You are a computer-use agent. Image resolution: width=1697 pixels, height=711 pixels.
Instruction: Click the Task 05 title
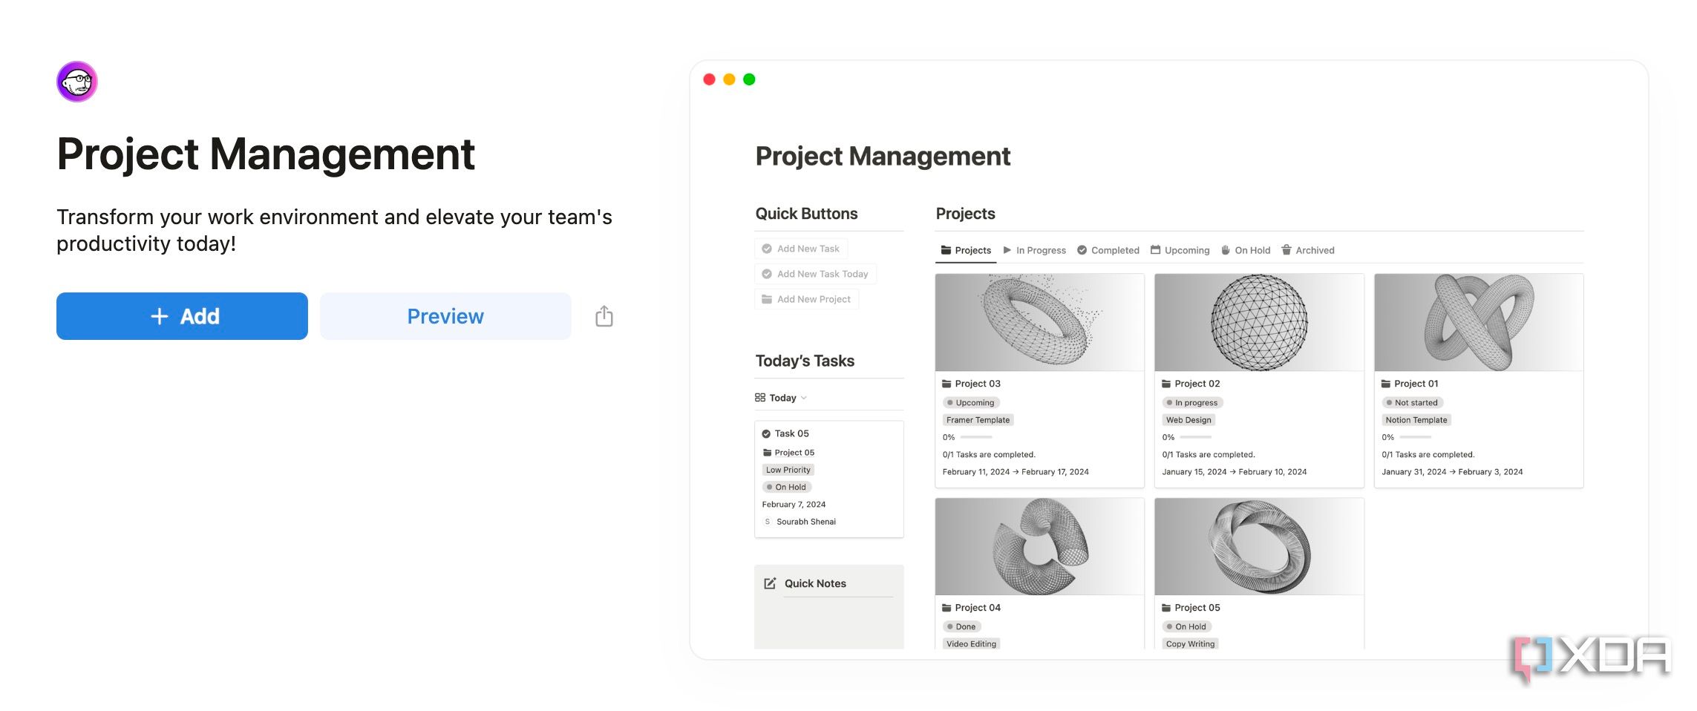791,433
